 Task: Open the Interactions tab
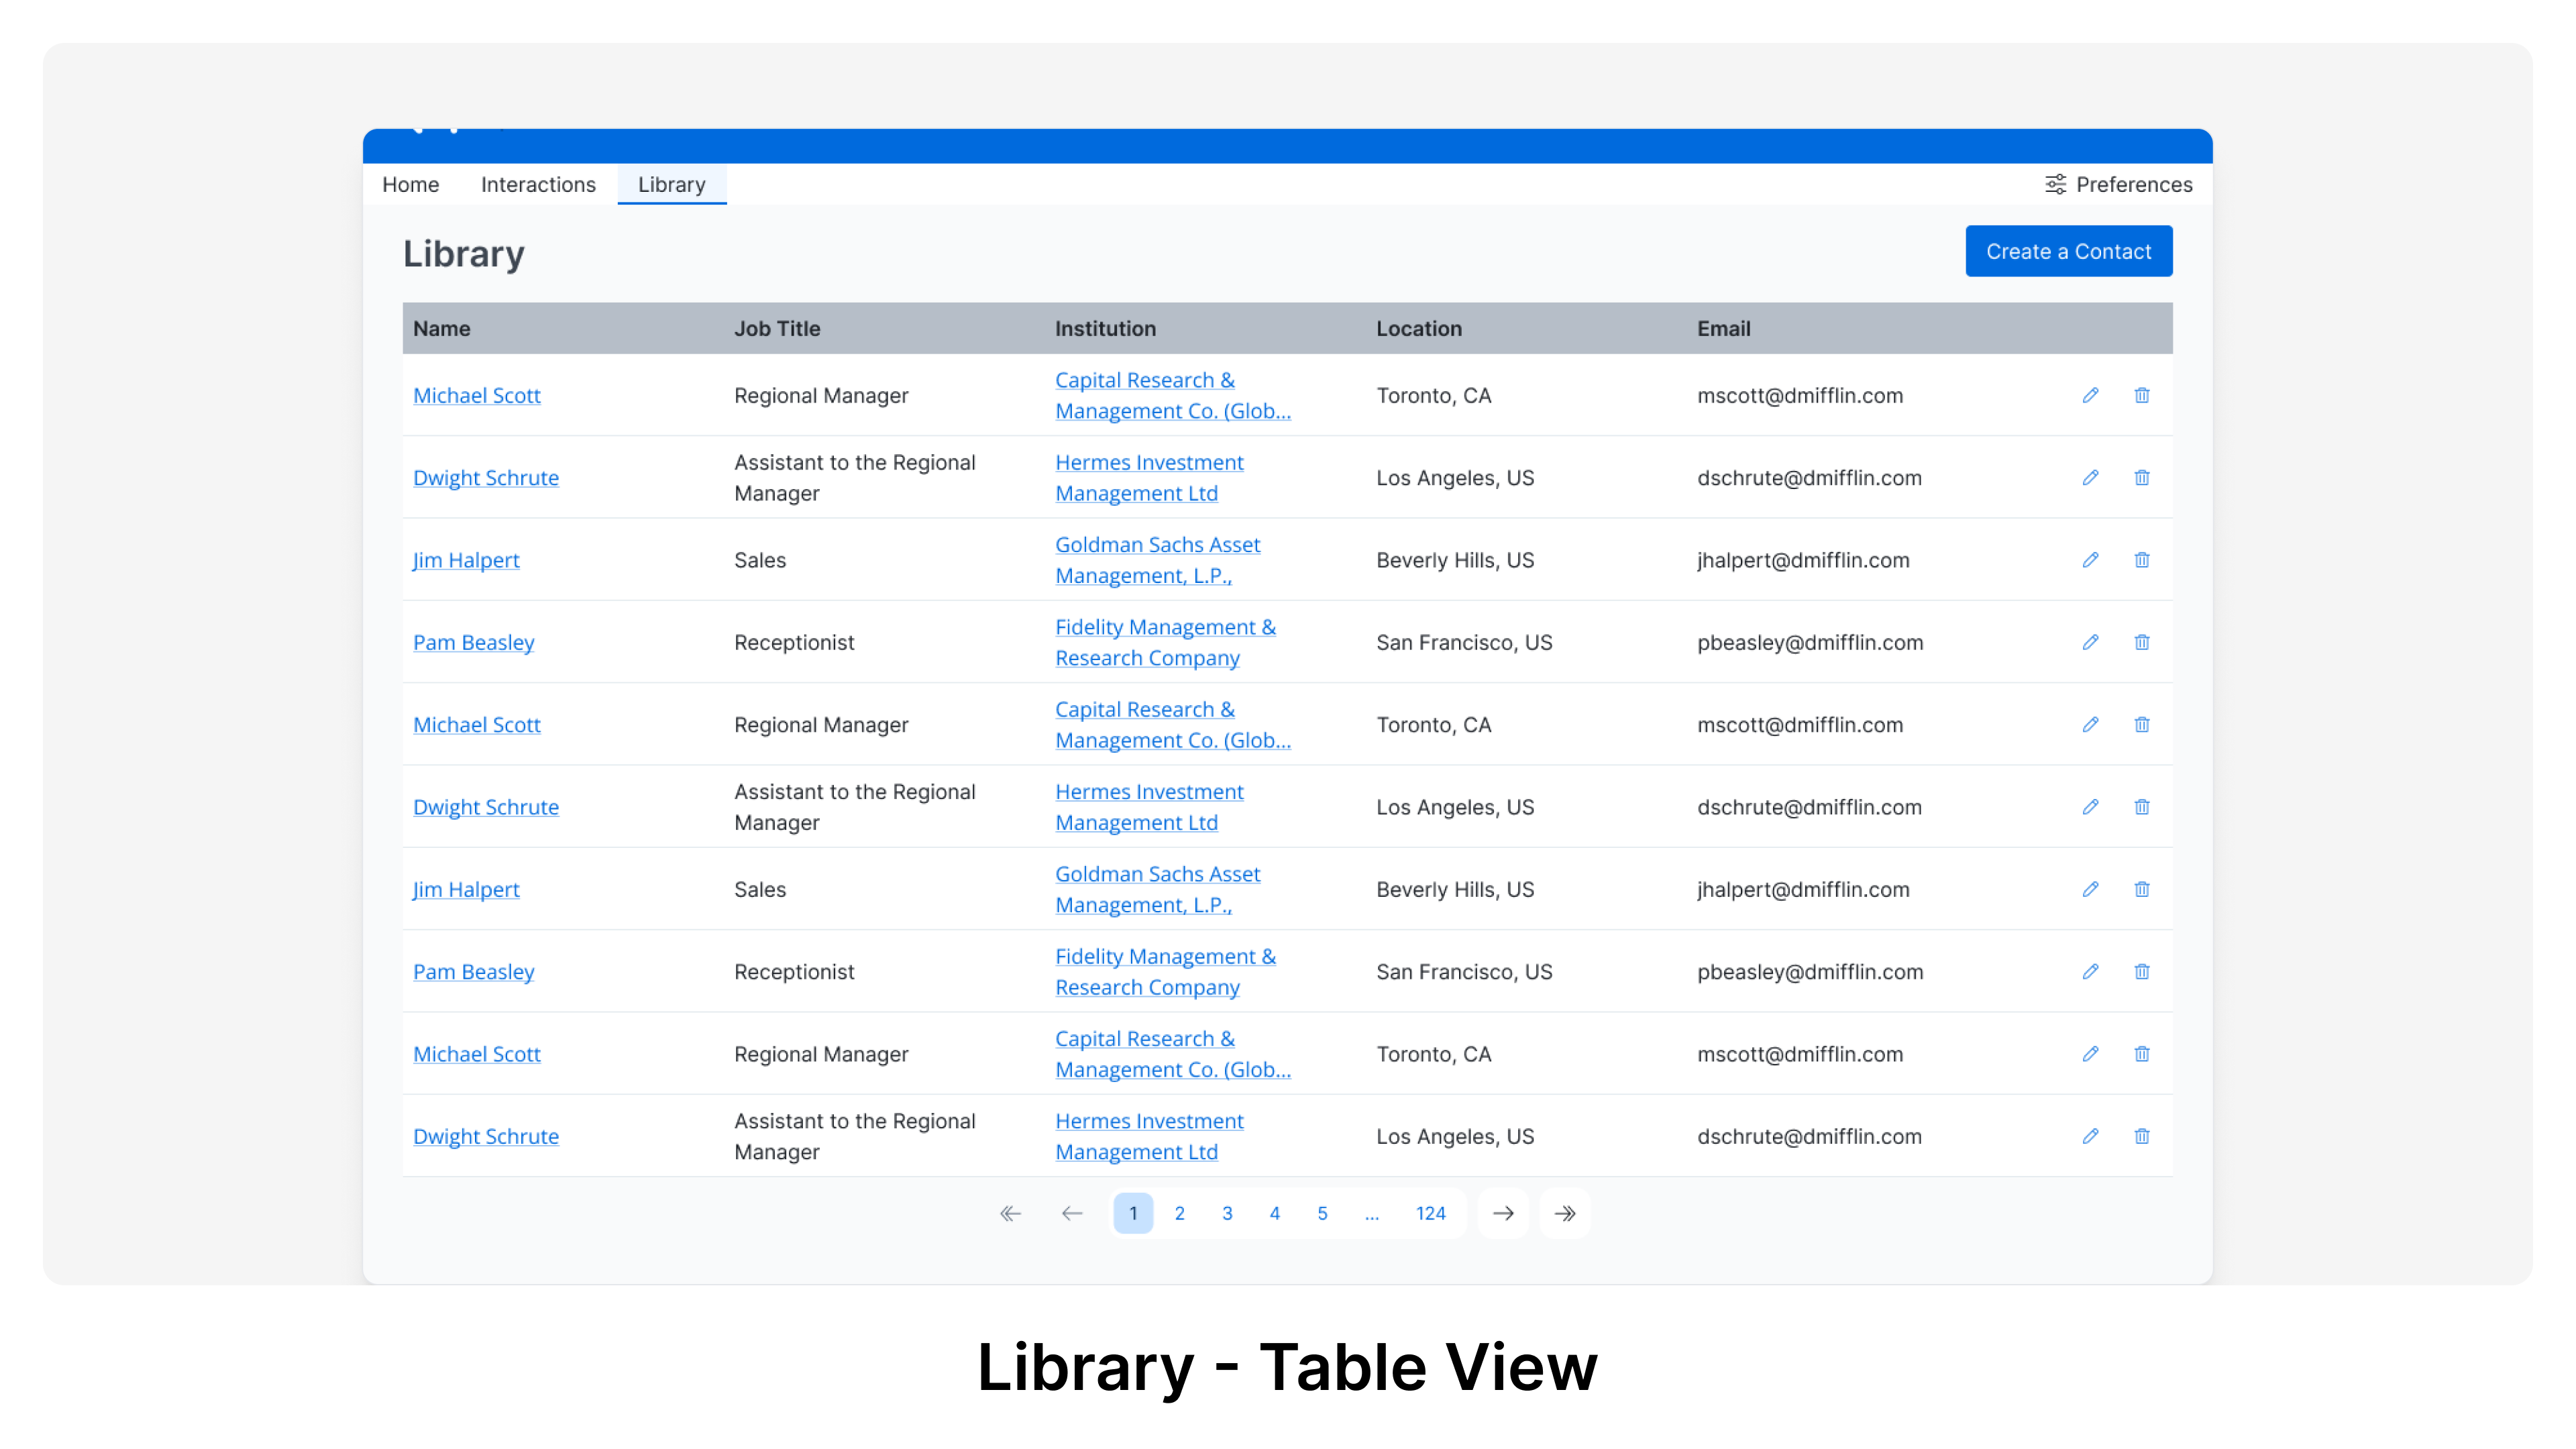[x=538, y=184]
